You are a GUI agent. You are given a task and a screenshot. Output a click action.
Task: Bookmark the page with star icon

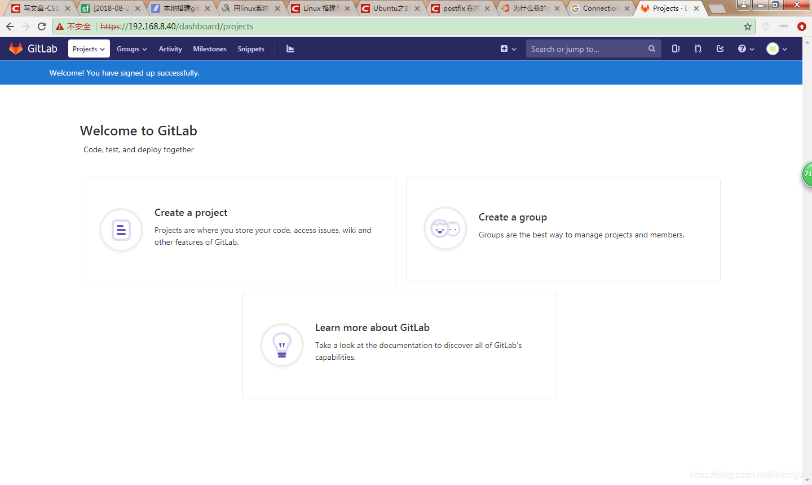(x=748, y=27)
